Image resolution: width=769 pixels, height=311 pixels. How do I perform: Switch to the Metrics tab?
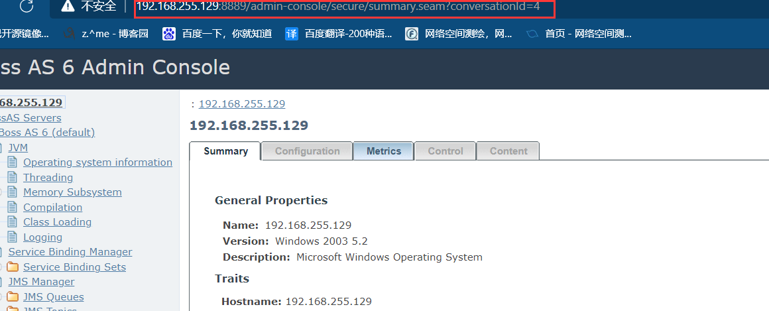[384, 151]
